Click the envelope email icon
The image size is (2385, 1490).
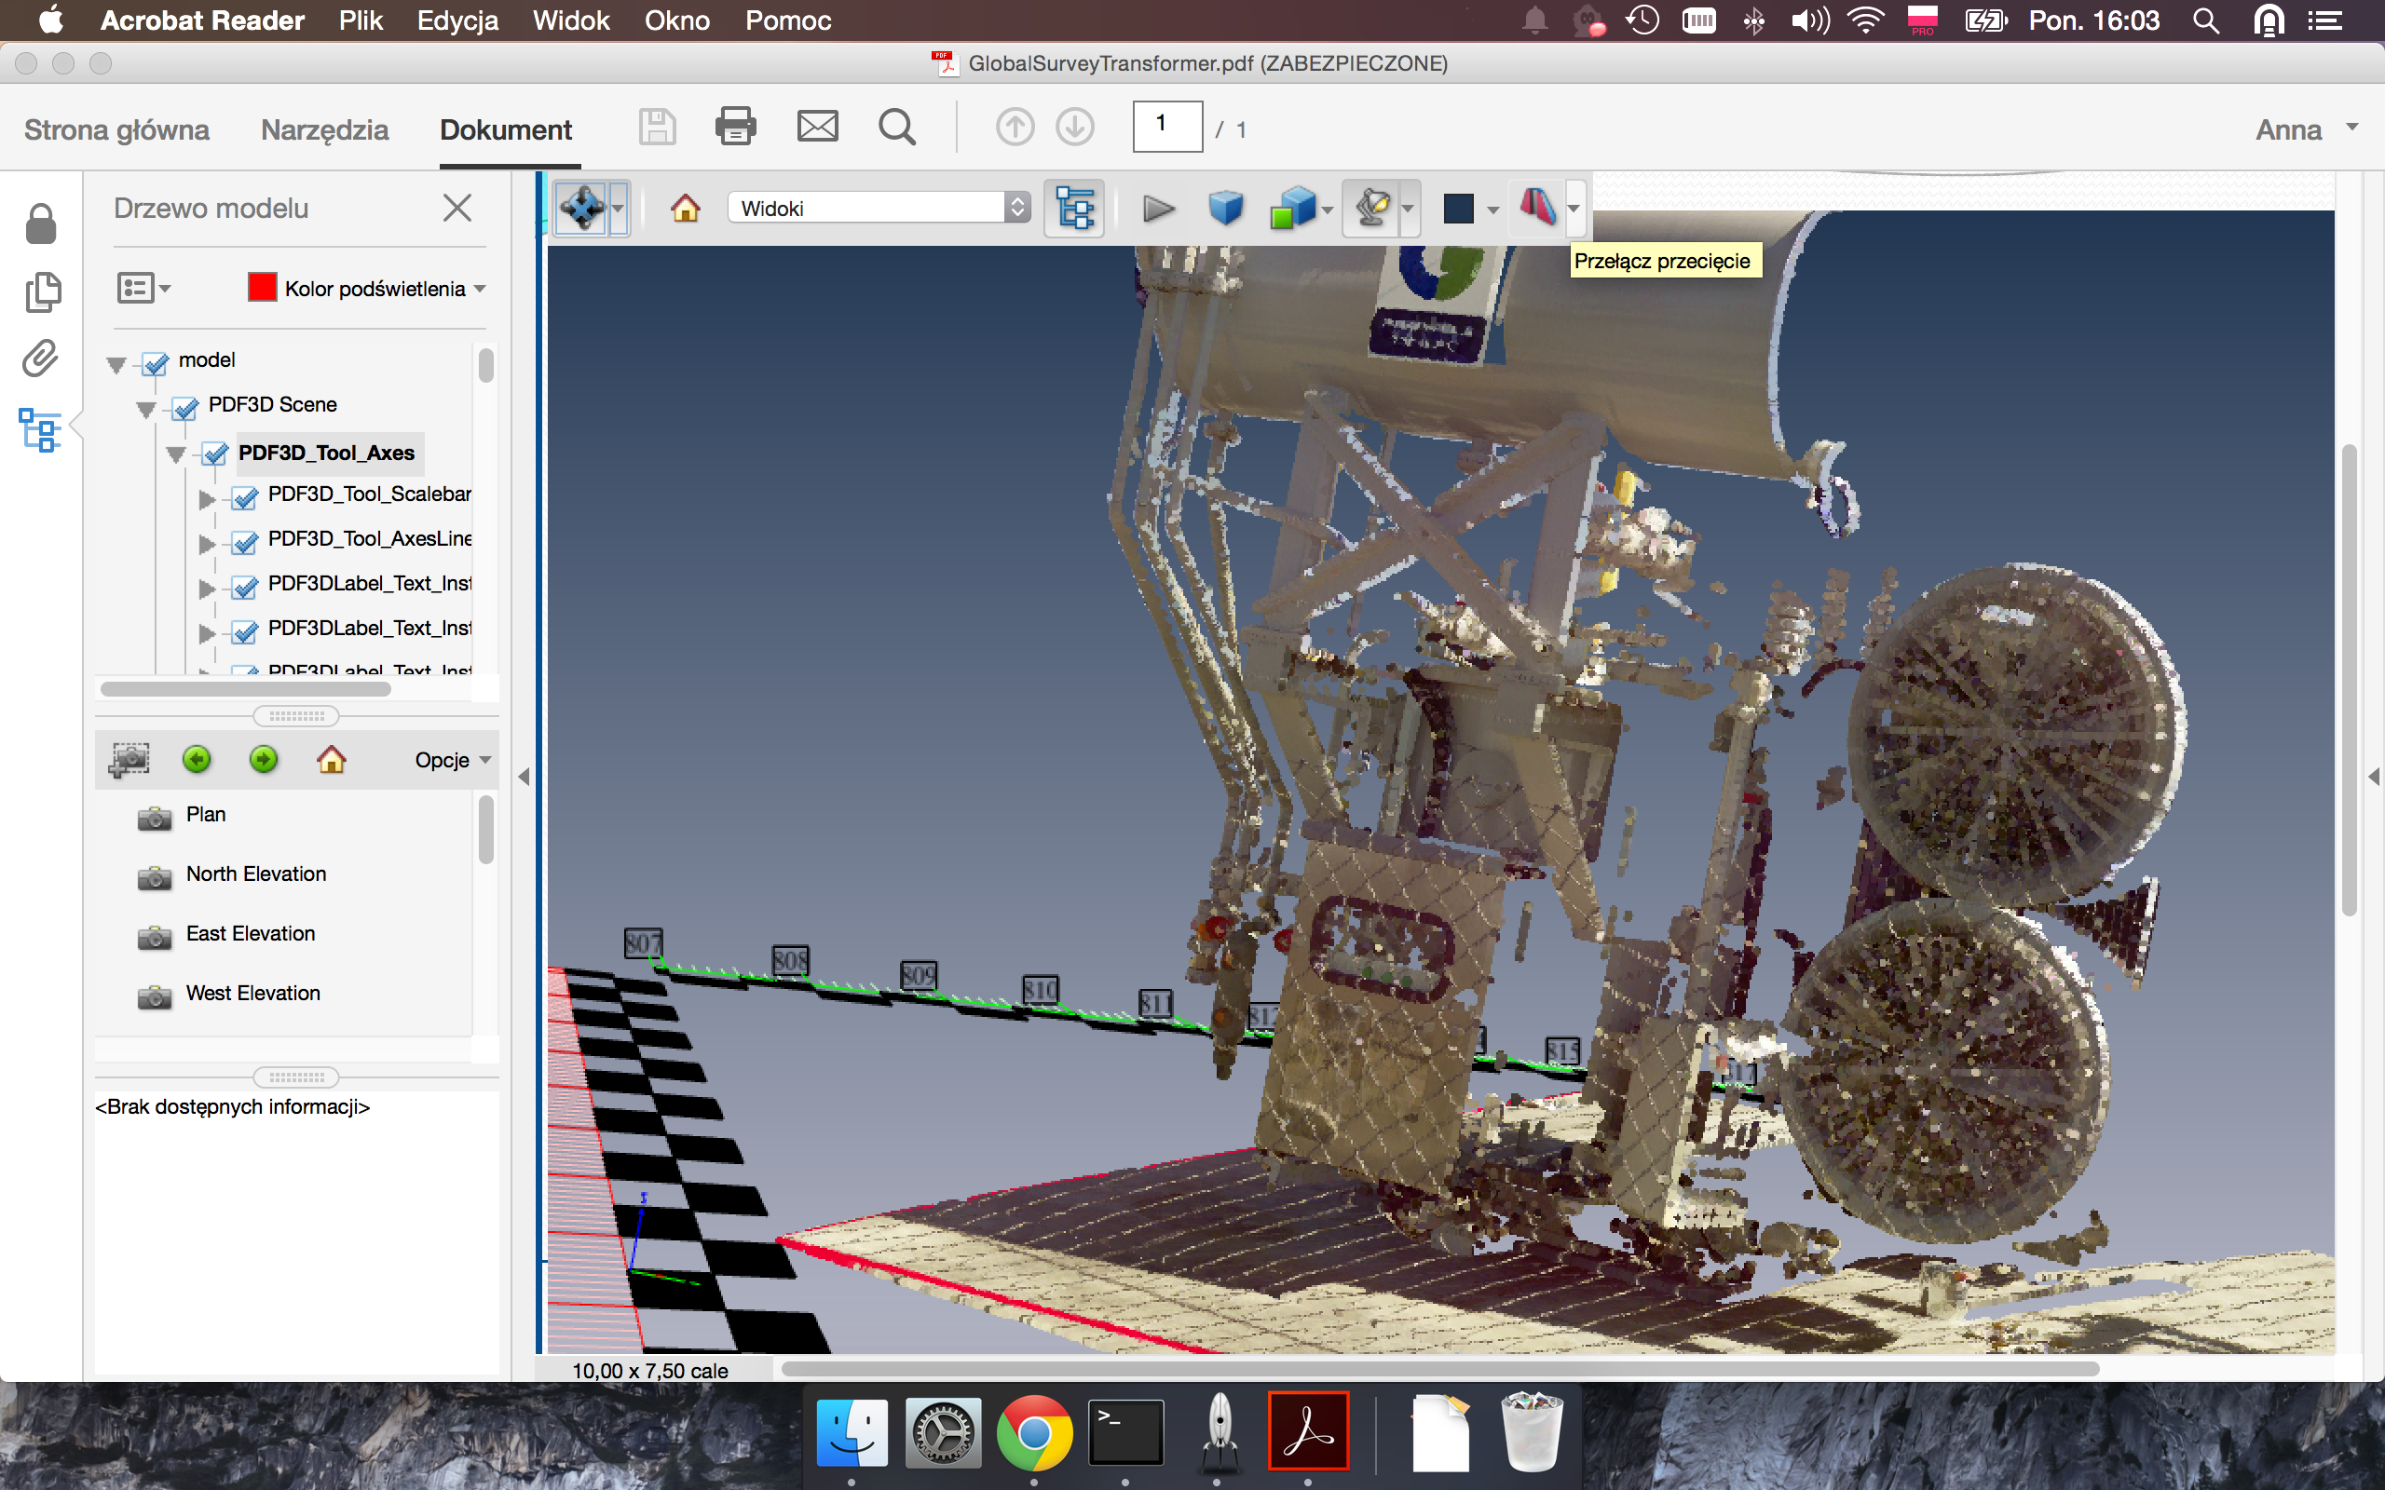tap(817, 128)
